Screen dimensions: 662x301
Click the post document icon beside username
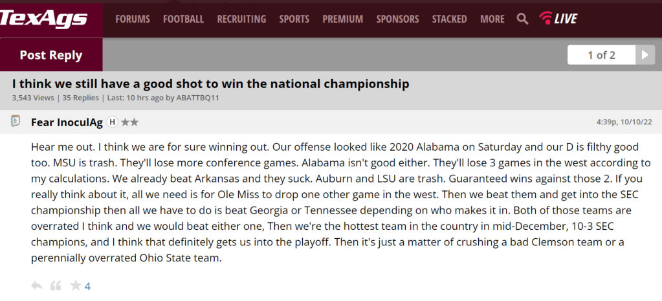(16, 122)
